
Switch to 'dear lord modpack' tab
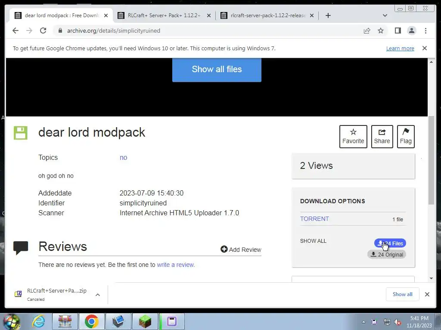(x=61, y=15)
